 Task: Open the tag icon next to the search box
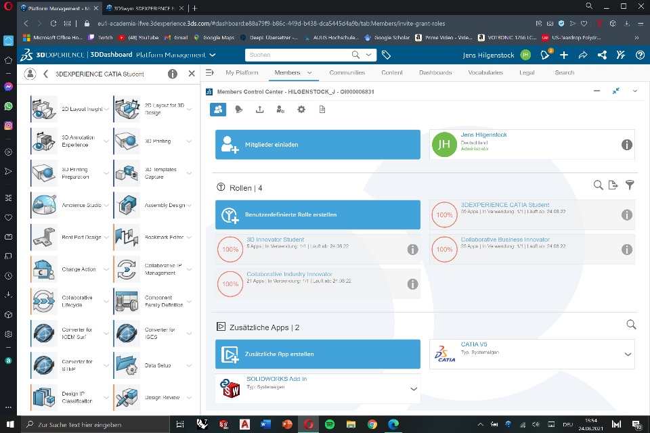pos(386,55)
